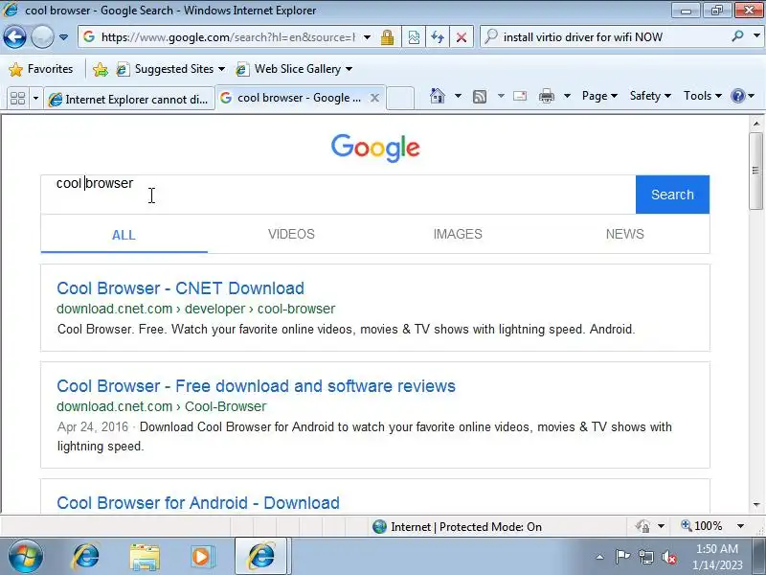The image size is (766, 575).
Task: Click the Quick Tabs grid icon
Action: [17, 99]
